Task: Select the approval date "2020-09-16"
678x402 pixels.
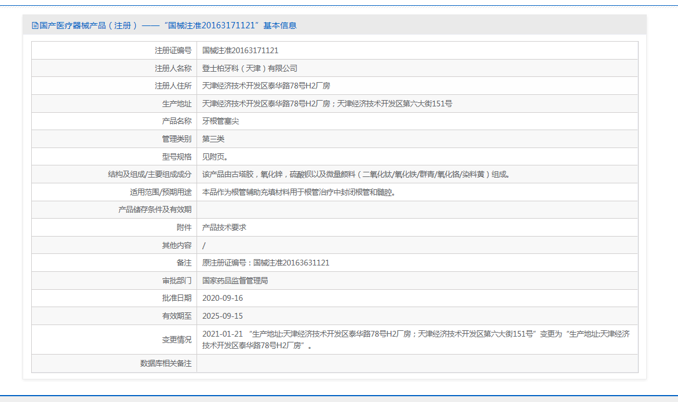Action: coord(222,298)
